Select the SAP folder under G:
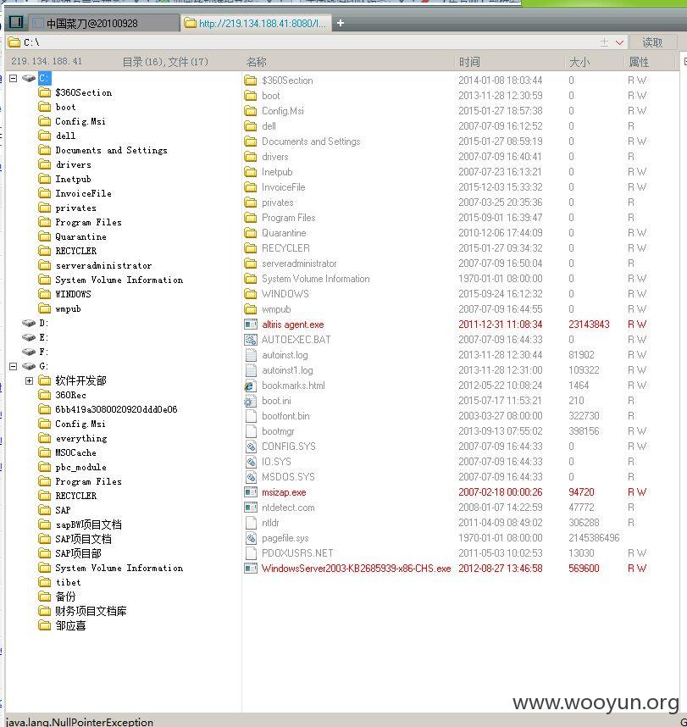Viewport: 687px width, 727px height. tap(63, 510)
